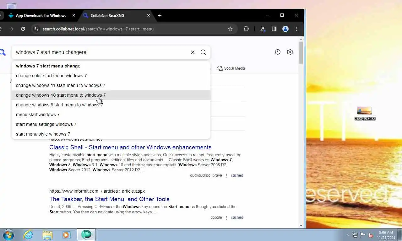
Task: Select suggestion 'start menu settings windows 7'
Action: 111,124
